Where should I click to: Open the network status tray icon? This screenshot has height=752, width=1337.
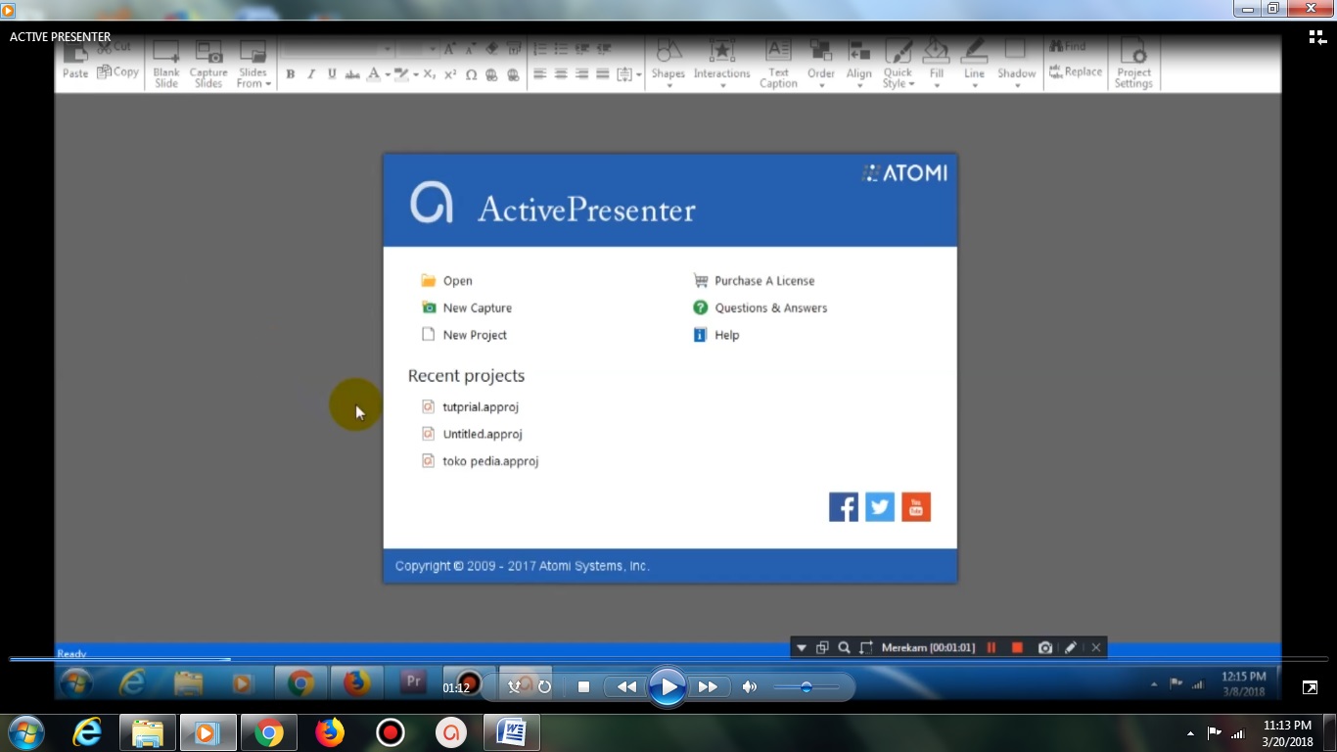1237,733
